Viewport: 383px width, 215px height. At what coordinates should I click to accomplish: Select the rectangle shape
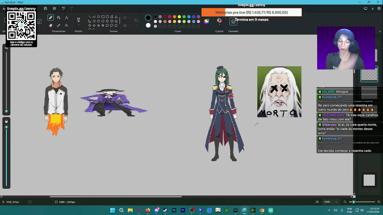pyautogui.click(x=103, y=17)
